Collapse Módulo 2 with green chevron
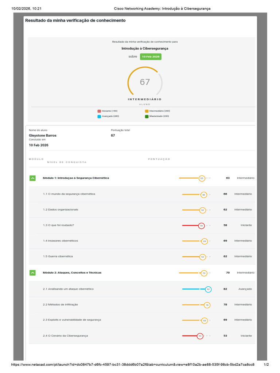Image resolution: width=280 pixels, height=373 pixels. (32, 272)
